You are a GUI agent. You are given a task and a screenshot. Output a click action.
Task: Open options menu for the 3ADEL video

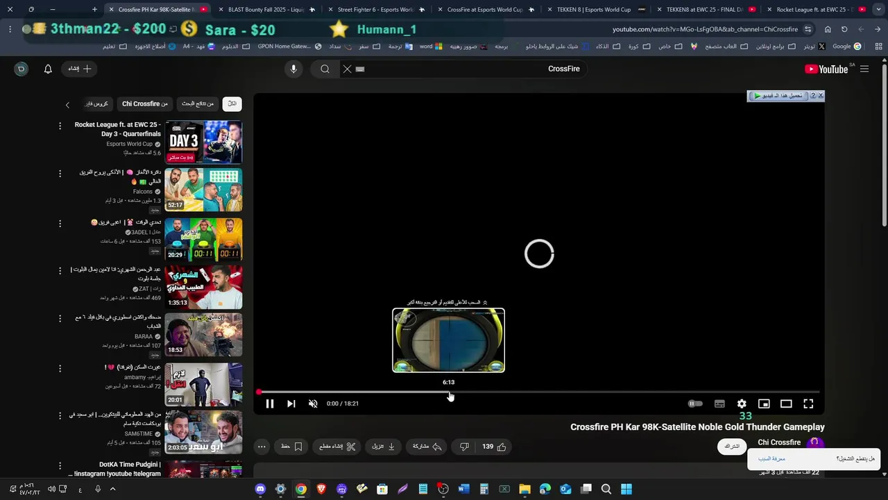coord(60,223)
